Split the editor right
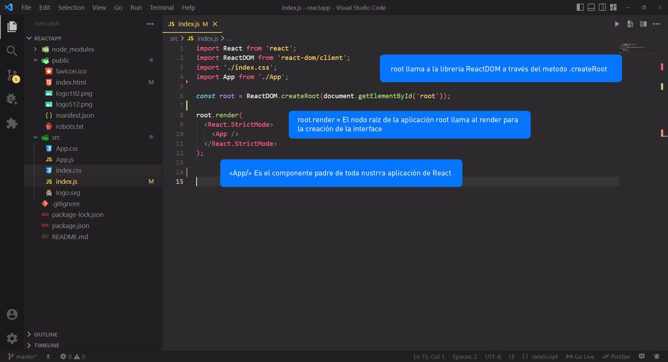This screenshot has width=668, height=362. (643, 24)
